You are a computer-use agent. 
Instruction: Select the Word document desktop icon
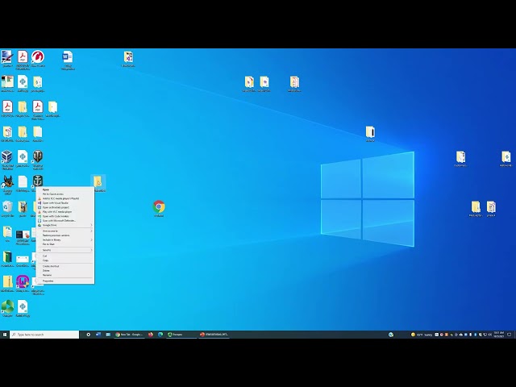(x=68, y=60)
